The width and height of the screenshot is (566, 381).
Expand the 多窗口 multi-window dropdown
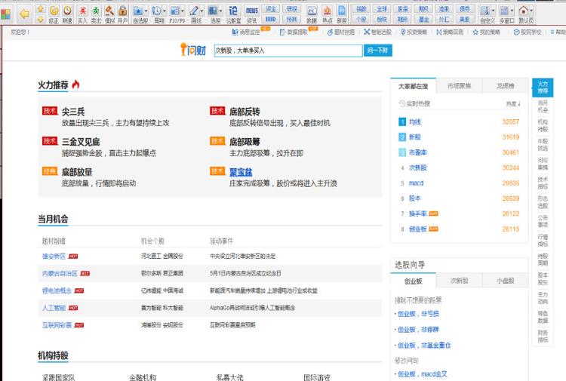512,11
